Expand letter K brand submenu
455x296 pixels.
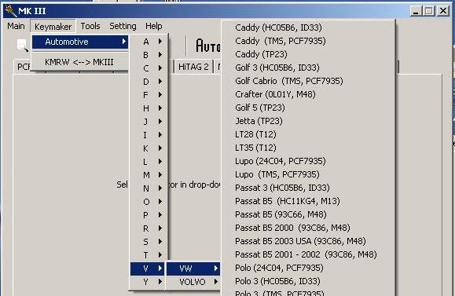click(149, 148)
